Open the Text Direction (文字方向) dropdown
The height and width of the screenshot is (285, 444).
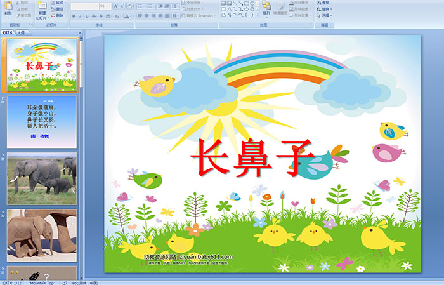pyautogui.click(x=192, y=3)
